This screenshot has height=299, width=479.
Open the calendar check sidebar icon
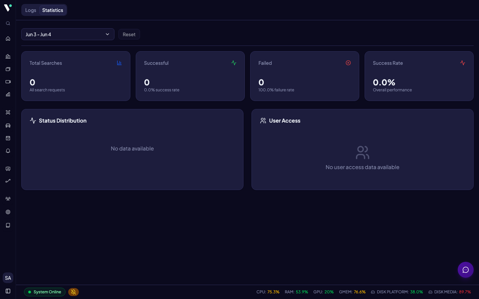tap(8, 138)
